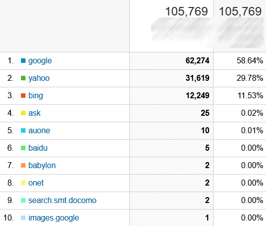
Task: Open the baidu source link
Action: point(38,148)
